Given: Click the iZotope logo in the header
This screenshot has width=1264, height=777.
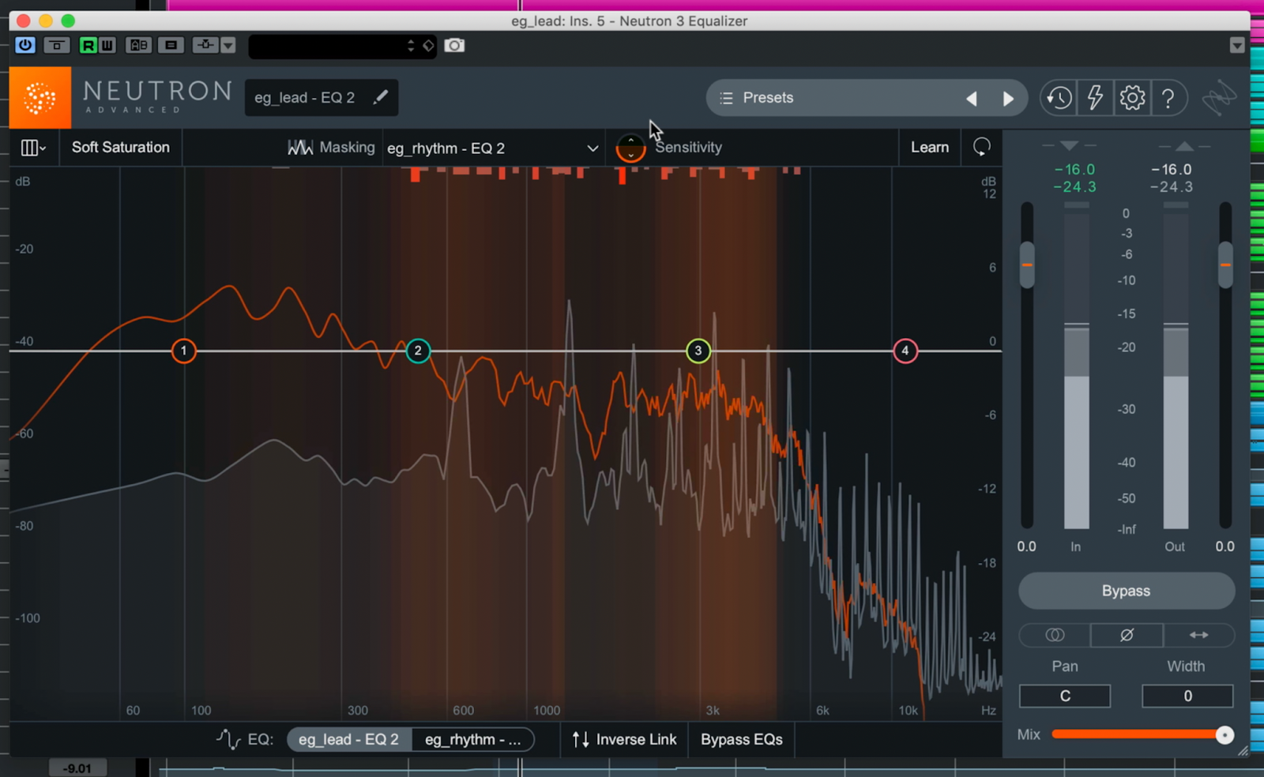Looking at the screenshot, I should tap(1219, 98).
